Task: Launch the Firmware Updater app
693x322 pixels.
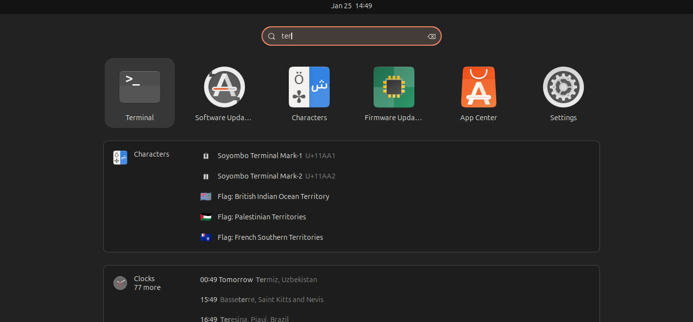Action: (x=393, y=88)
